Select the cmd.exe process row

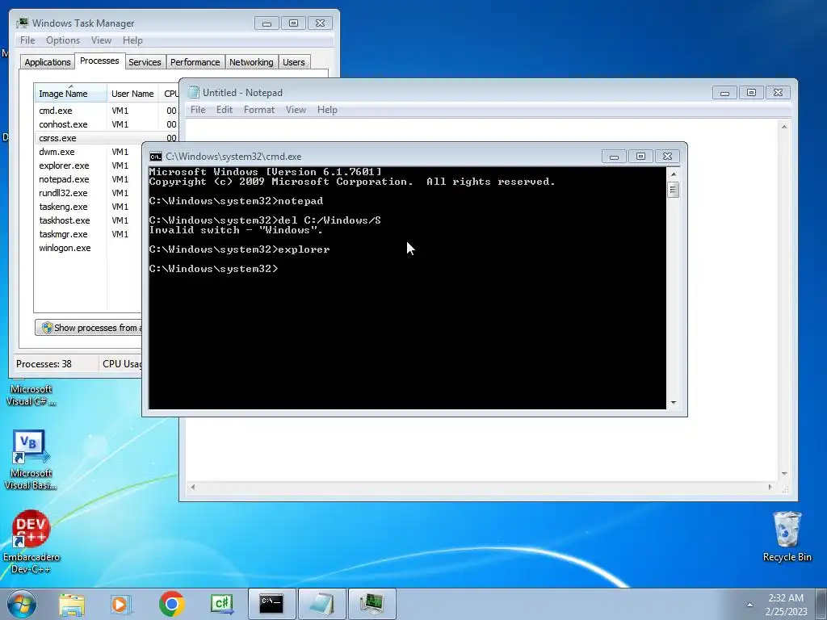(x=107, y=111)
